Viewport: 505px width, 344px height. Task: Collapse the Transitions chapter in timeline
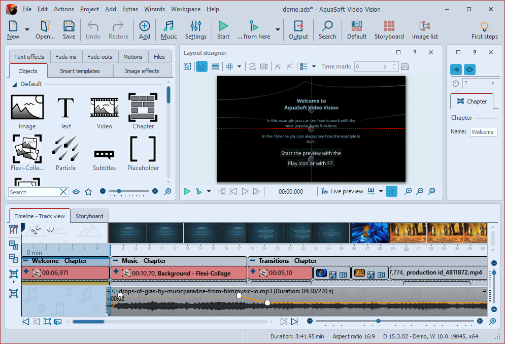pos(253,260)
